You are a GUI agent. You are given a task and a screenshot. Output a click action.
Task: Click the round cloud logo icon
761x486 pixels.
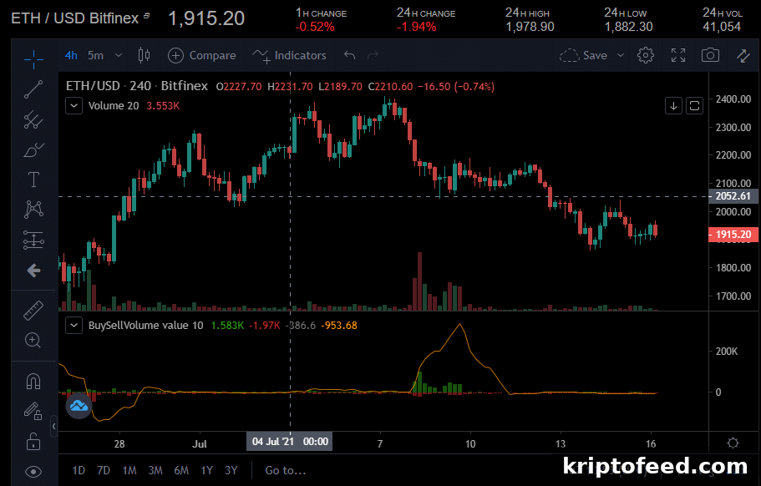pos(79,406)
